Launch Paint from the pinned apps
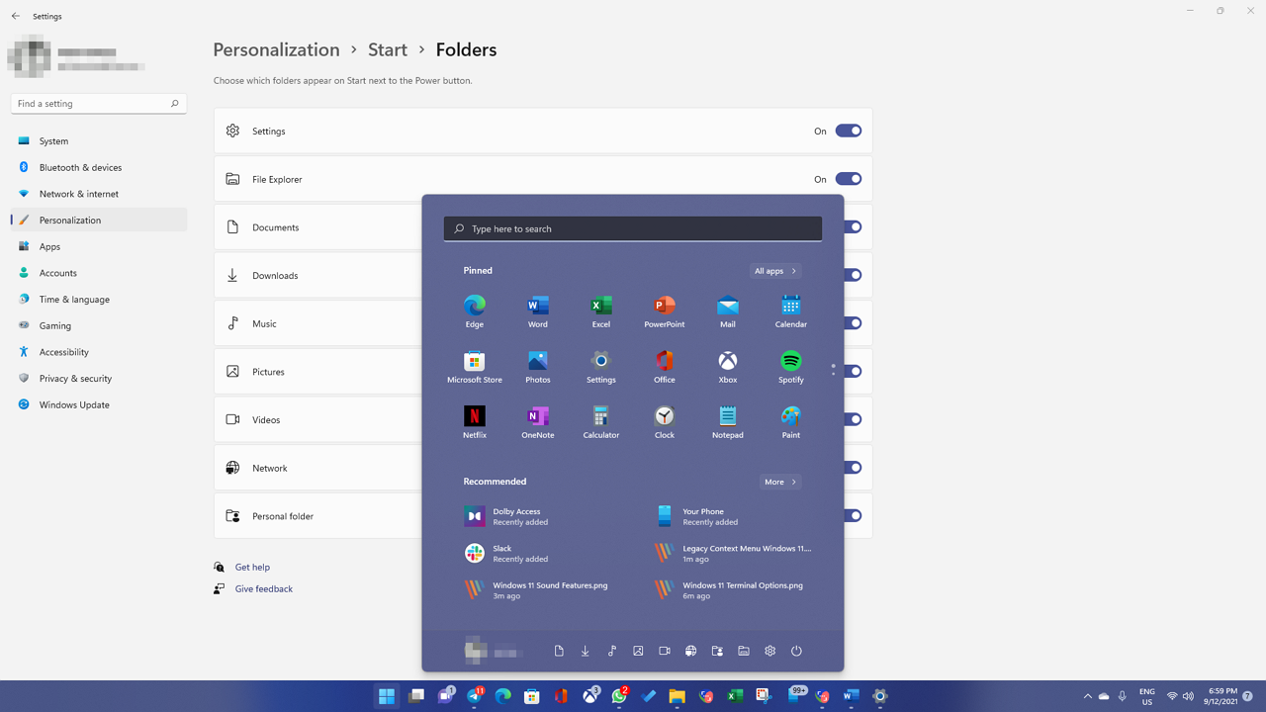The image size is (1266, 712). point(790,421)
